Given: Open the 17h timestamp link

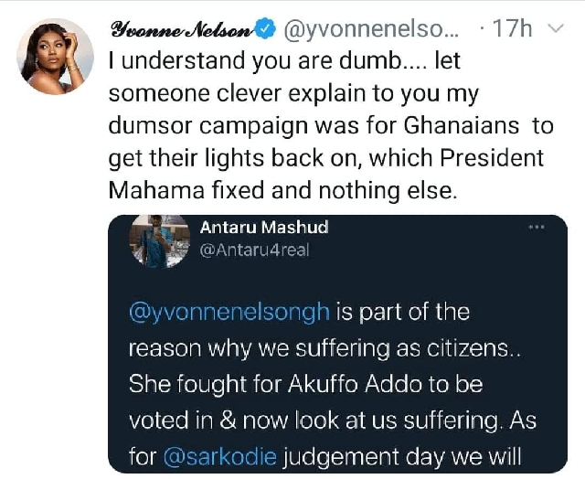Looking at the screenshot, I should tap(513, 28).
